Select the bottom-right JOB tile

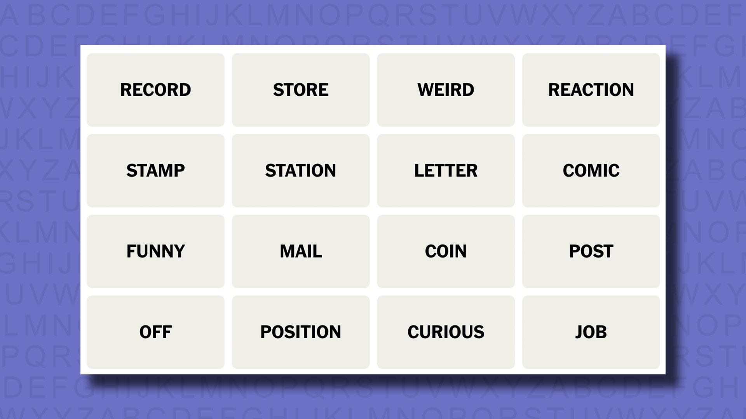point(590,332)
